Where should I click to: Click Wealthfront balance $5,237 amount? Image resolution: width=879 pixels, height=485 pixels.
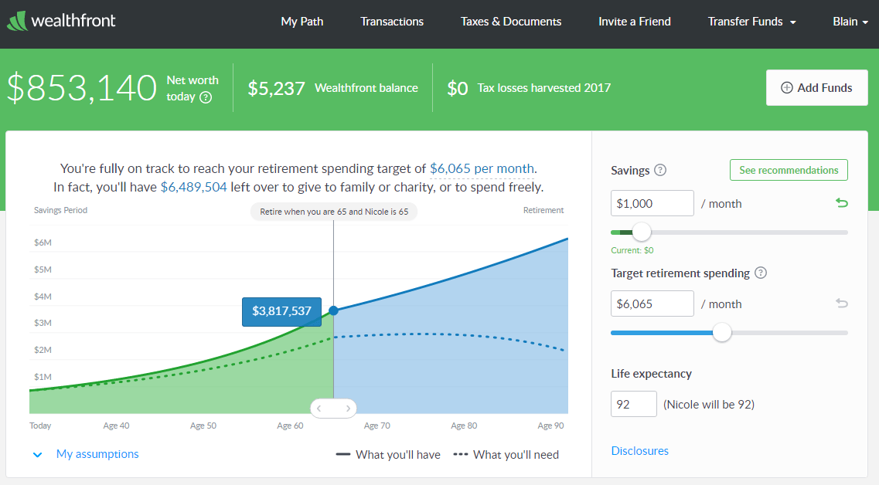pyautogui.click(x=276, y=89)
